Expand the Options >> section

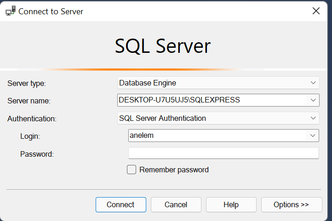(291, 204)
